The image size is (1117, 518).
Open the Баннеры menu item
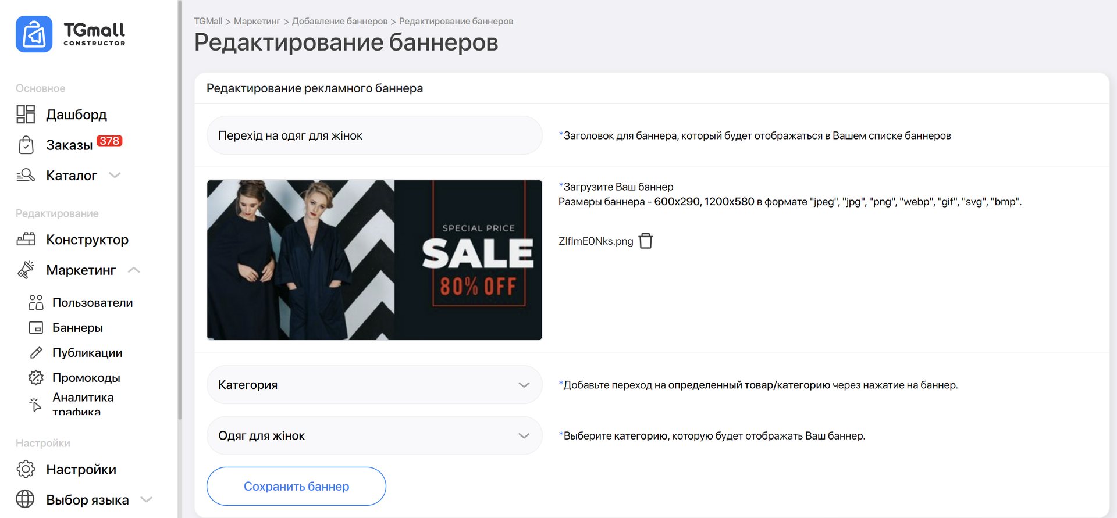pyautogui.click(x=77, y=328)
